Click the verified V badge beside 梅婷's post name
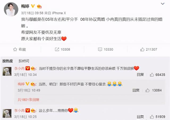Viewport: 170px width, 120px height. (33, 6)
